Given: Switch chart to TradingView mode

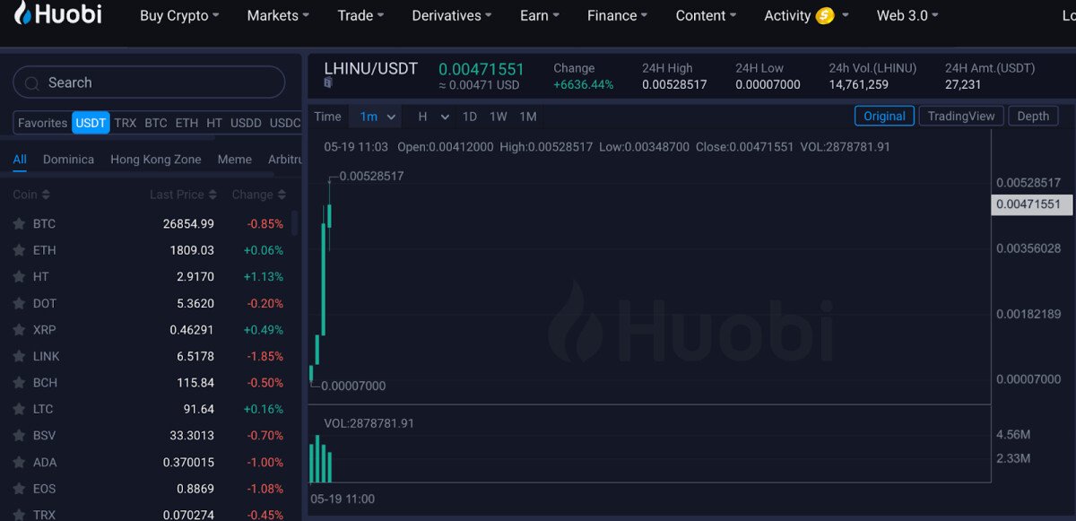Looking at the screenshot, I should [x=960, y=116].
